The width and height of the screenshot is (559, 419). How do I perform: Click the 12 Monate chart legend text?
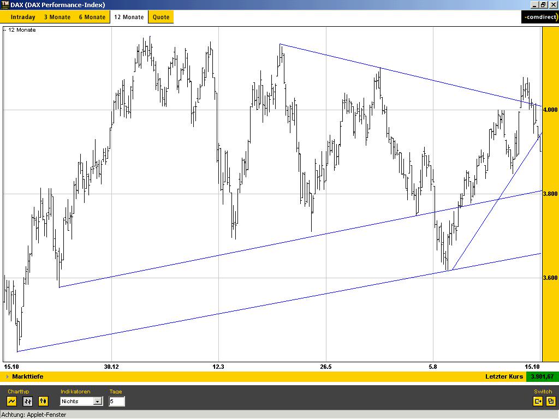pos(22,30)
